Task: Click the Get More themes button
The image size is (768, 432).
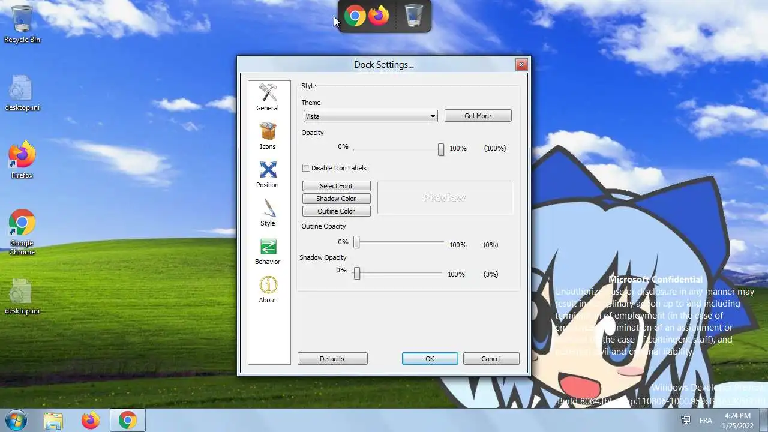Action: point(478,116)
